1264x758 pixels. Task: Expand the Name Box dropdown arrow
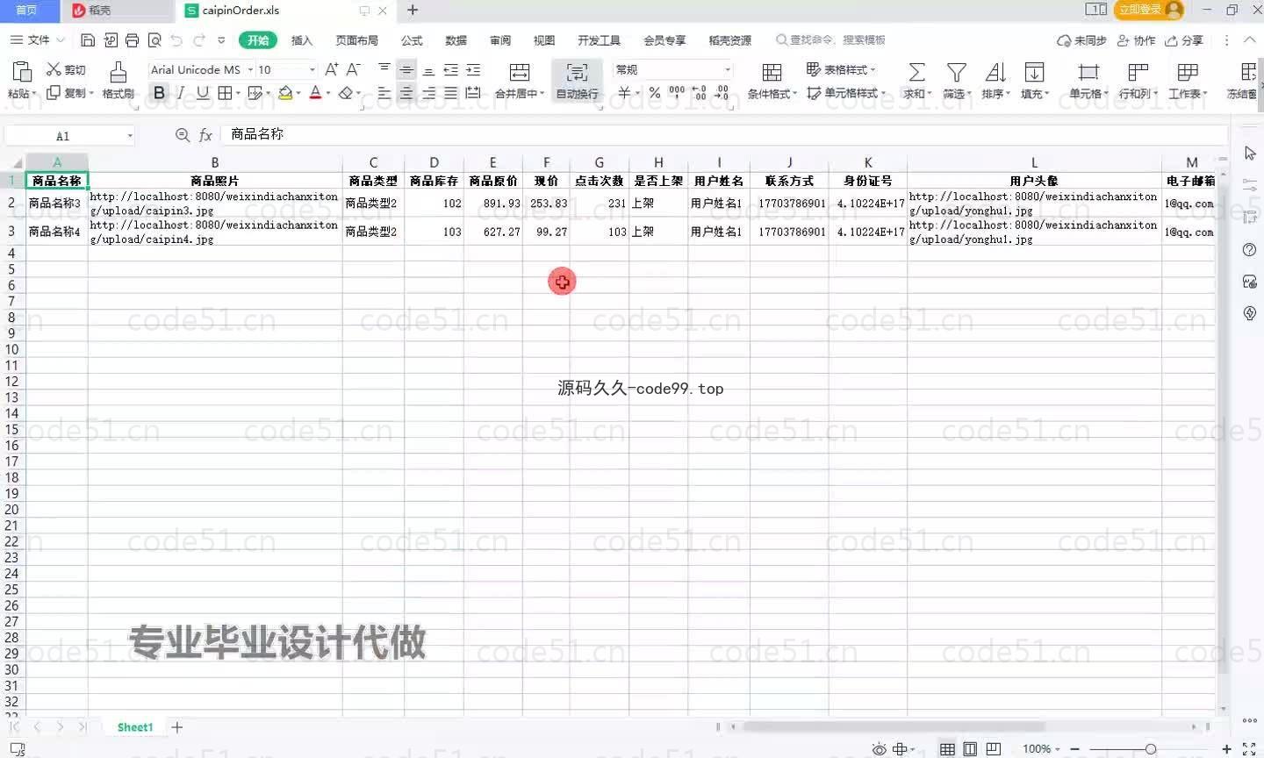point(130,136)
